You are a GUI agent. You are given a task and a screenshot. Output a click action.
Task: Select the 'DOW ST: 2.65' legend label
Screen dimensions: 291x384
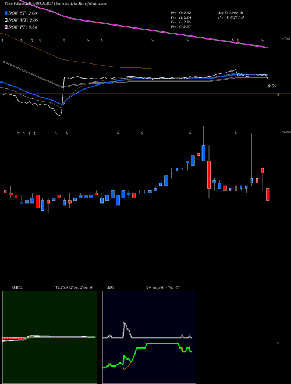click(23, 13)
